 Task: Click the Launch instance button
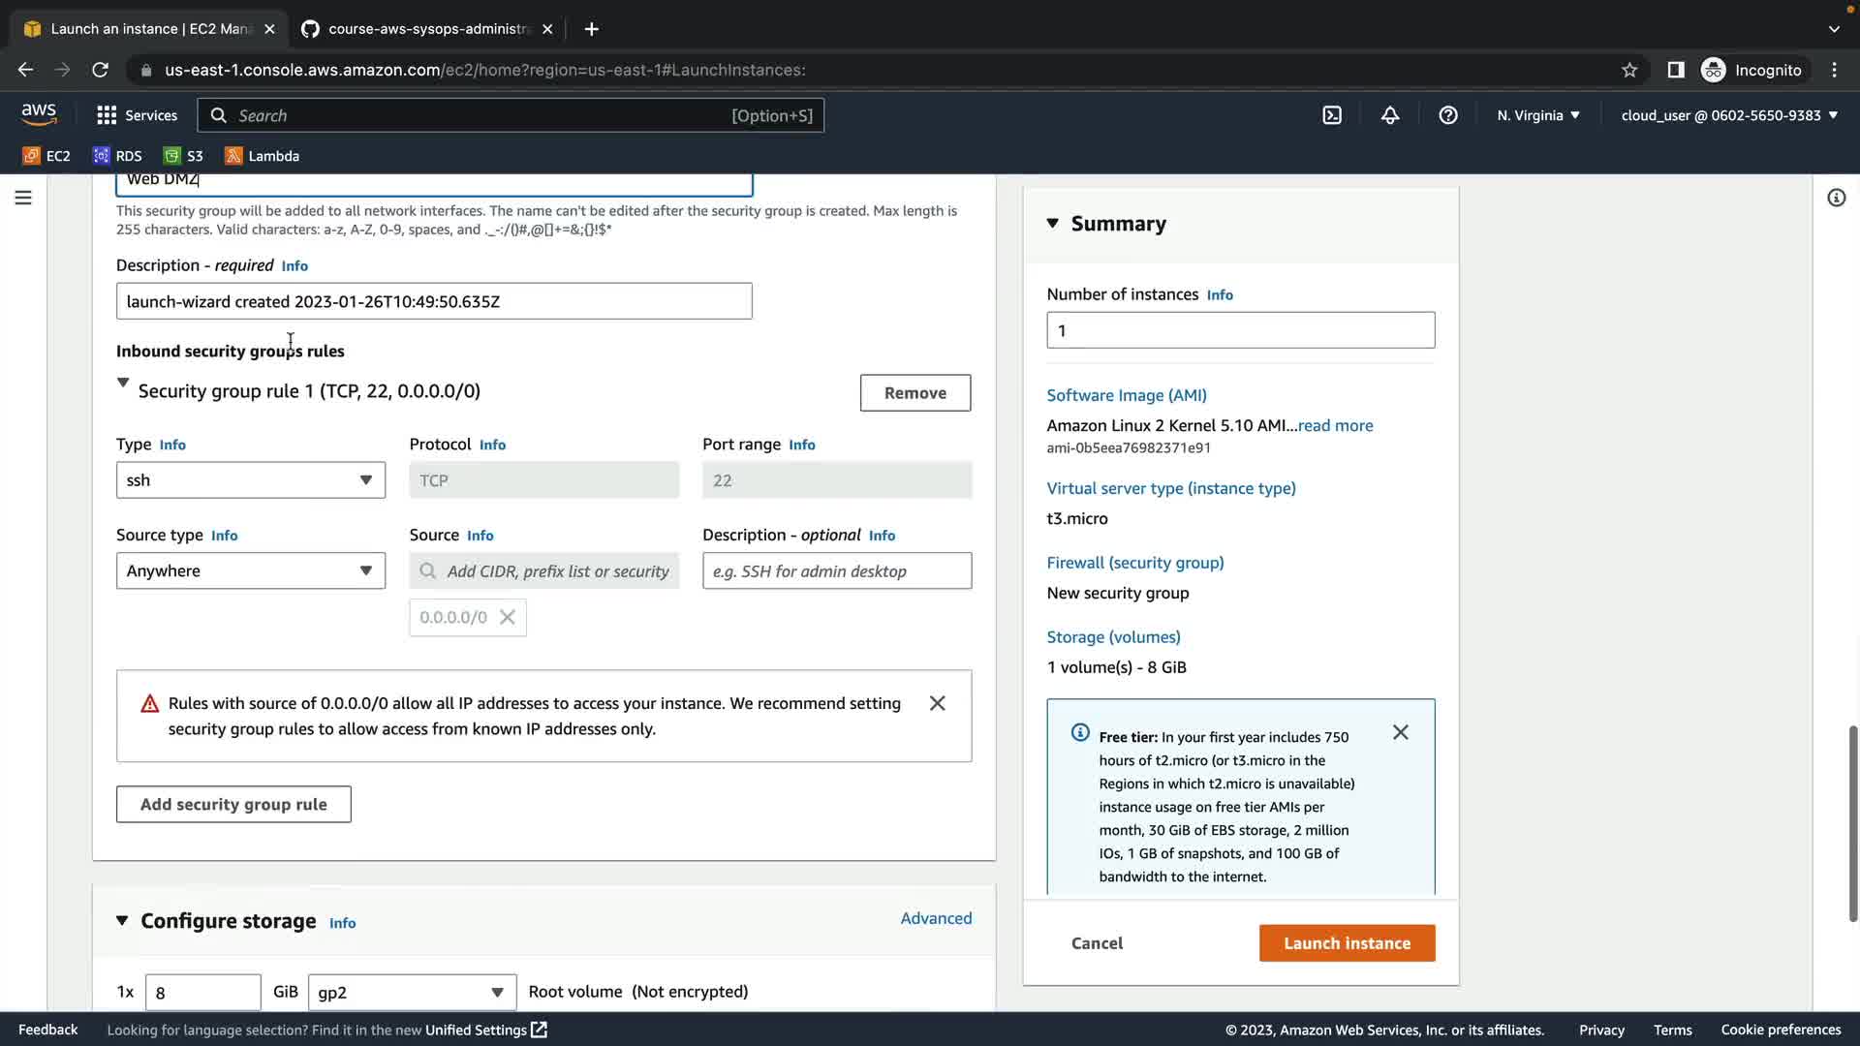1347,943
